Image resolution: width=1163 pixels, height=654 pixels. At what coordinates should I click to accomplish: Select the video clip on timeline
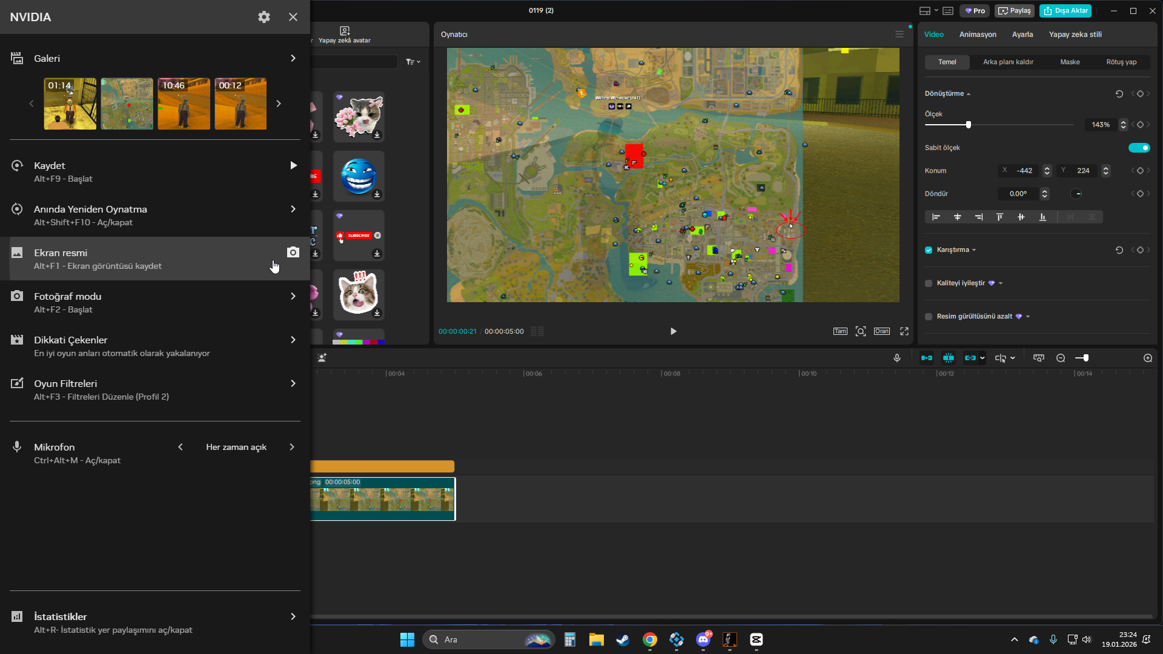(x=382, y=499)
